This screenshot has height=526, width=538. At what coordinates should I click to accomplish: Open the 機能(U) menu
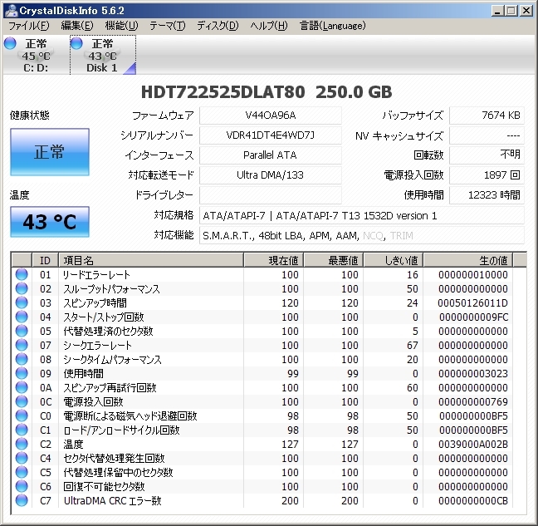point(121,26)
